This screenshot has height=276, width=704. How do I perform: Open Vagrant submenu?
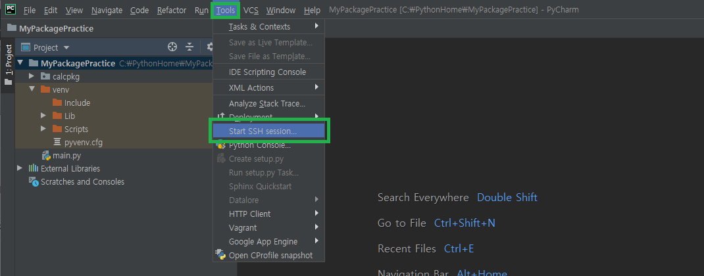click(x=269, y=227)
